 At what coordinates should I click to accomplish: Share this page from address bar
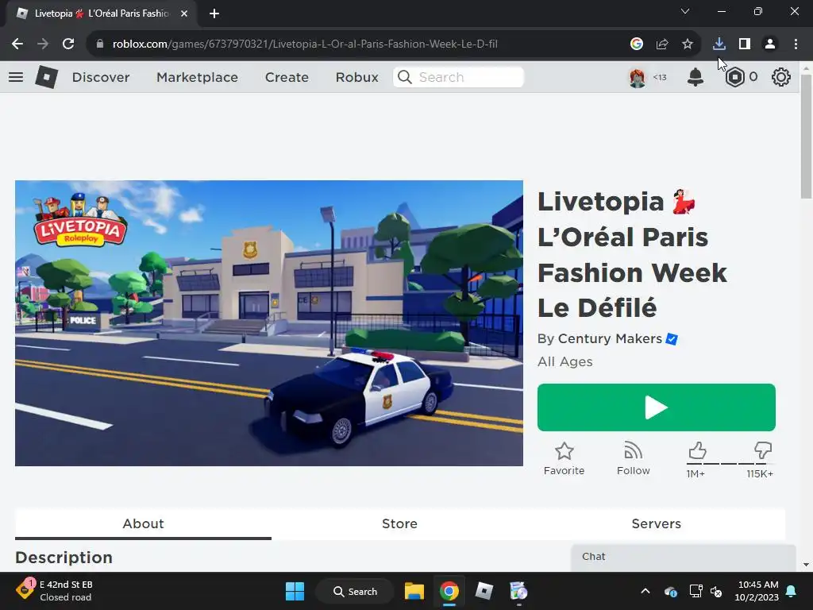[662, 44]
